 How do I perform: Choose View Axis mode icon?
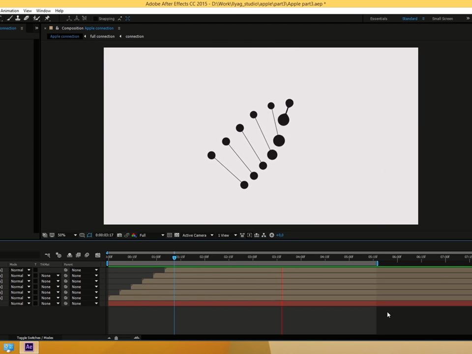[x=84, y=18]
